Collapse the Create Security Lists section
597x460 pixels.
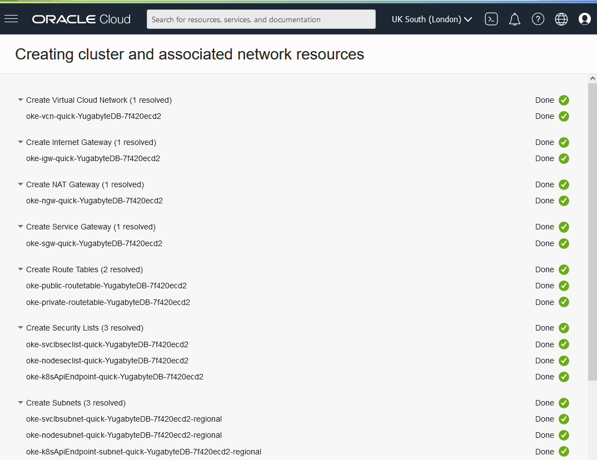[x=21, y=328]
